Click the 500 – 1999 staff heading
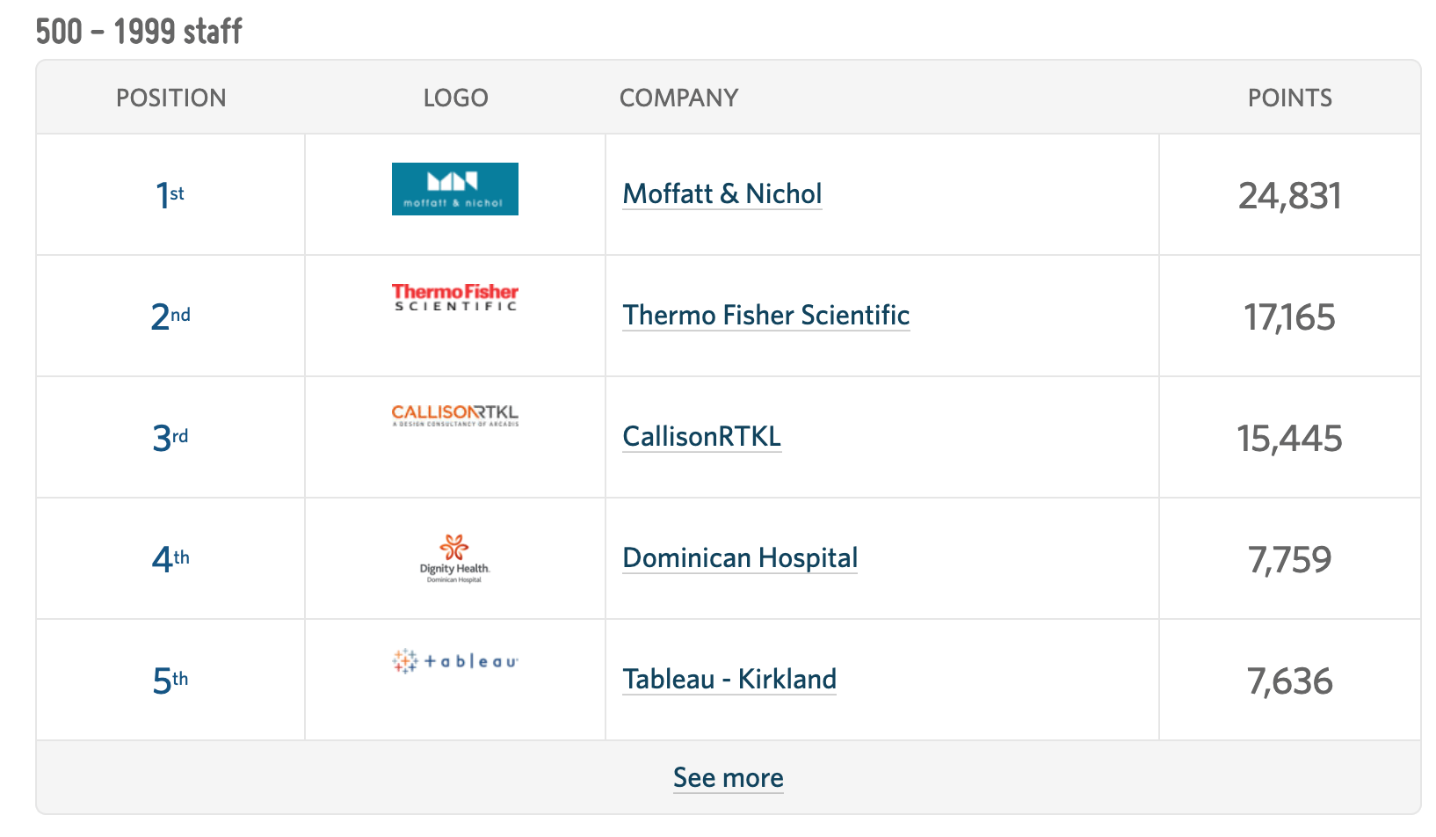 [x=139, y=31]
